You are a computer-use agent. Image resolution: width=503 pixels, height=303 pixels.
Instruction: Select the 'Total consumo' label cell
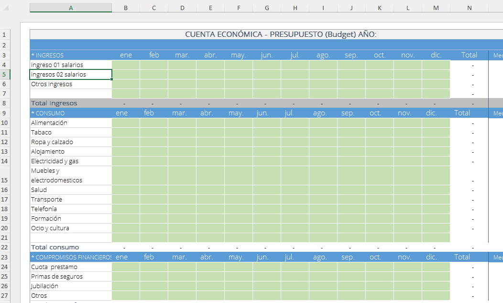[x=71, y=247]
